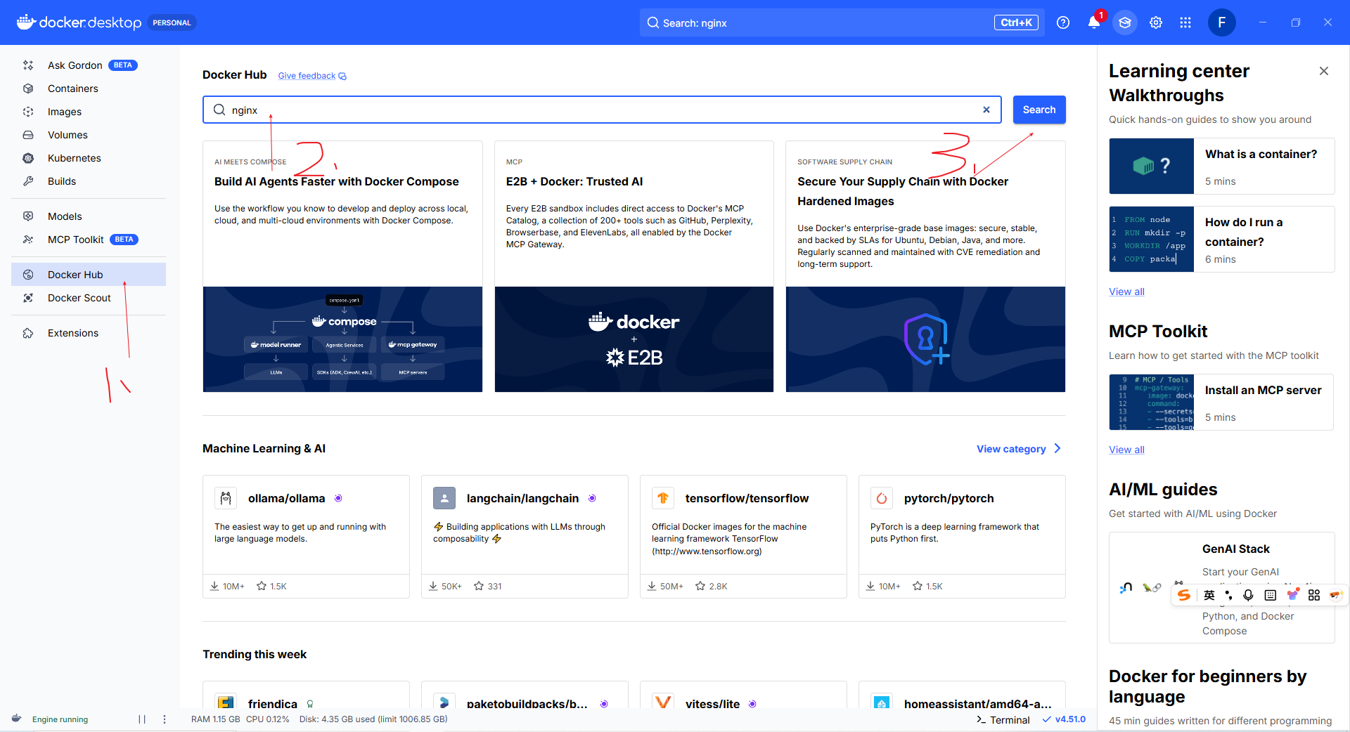Pause the Docker engine button
The image size is (1350, 732).
(142, 719)
